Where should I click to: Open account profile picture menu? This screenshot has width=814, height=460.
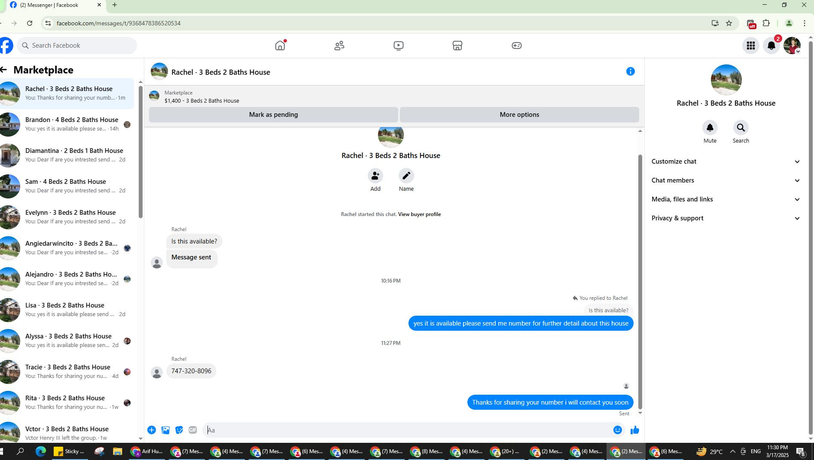792,46
